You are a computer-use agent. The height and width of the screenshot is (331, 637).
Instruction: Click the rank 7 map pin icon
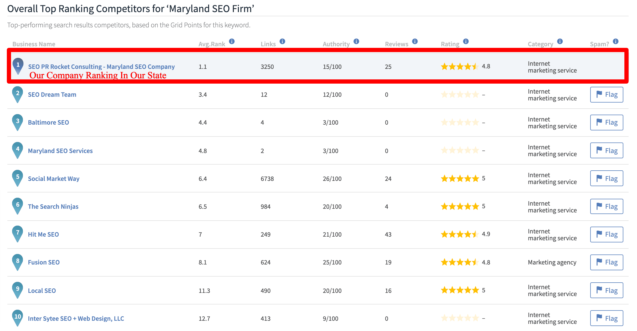coord(18,234)
